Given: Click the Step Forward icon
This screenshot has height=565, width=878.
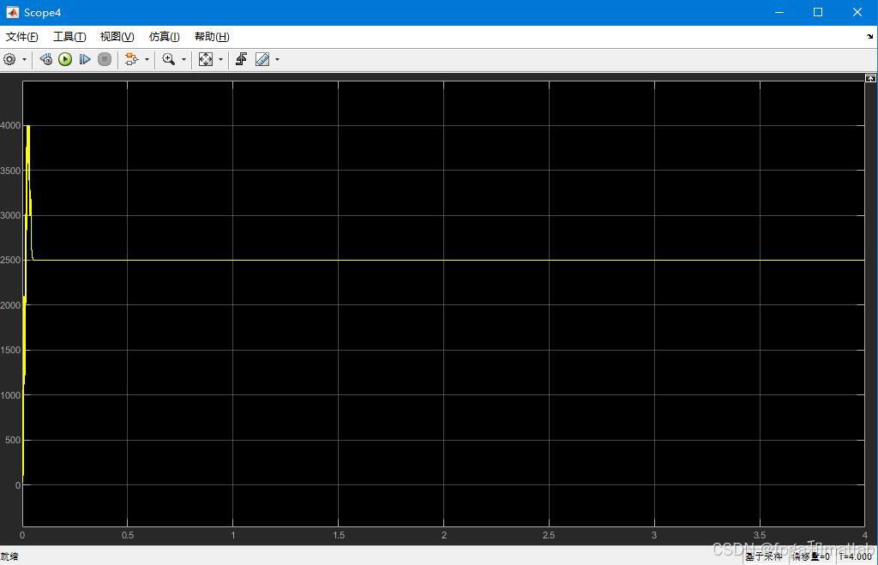Looking at the screenshot, I should coord(85,59).
